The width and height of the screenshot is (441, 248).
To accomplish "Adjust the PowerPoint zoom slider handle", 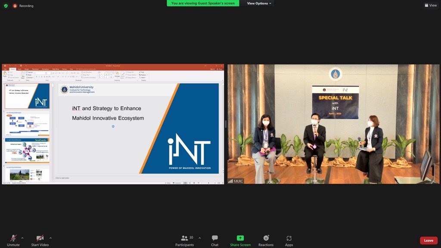I will click(208, 183).
